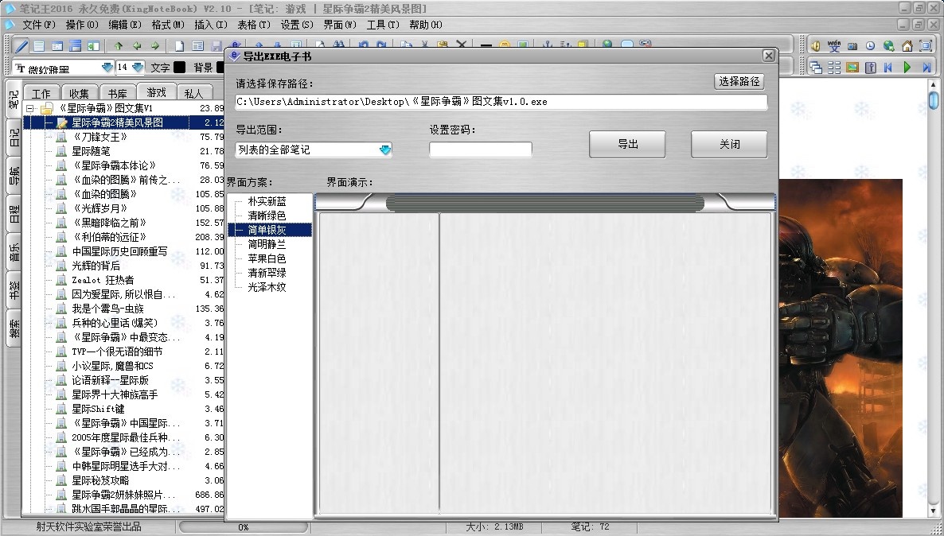Jump to last note with skip-forward icon
This screenshot has height=536, width=944.
926,68
